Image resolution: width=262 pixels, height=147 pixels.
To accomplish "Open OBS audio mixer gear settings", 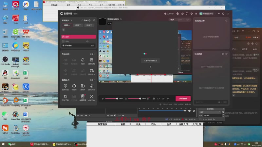I will (x=194, y=111).
